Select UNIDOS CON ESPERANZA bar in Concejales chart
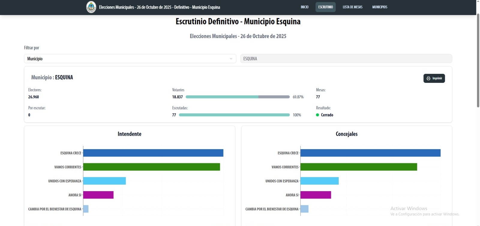480x226 pixels. (x=319, y=181)
